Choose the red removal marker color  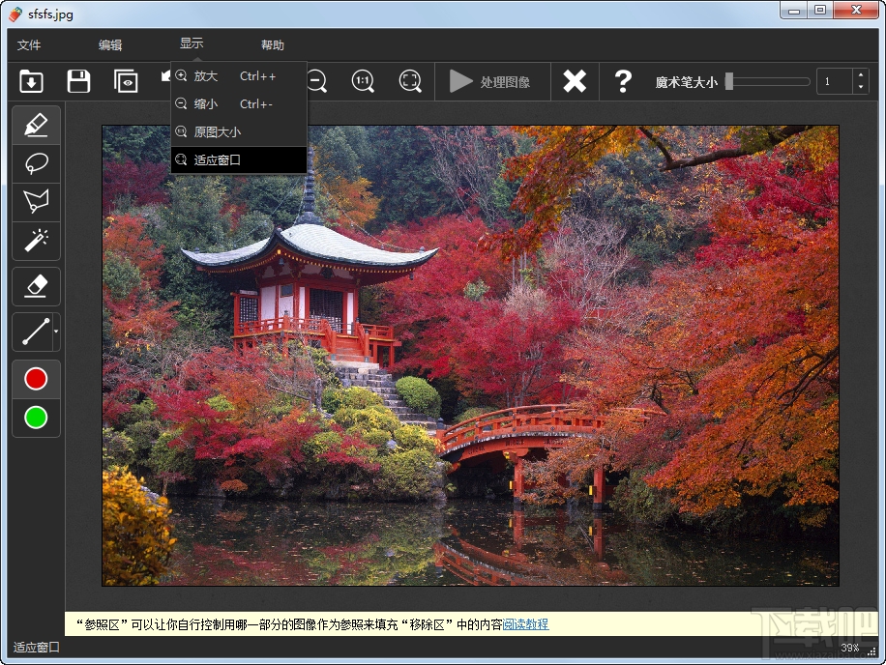36,379
